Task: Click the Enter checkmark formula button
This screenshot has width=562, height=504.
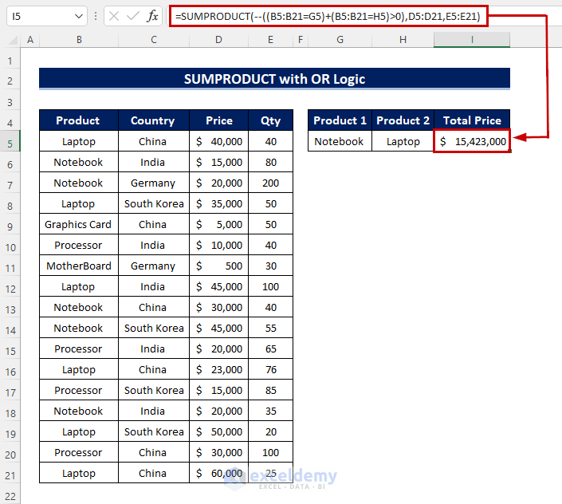Action: pyautogui.click(x=133, y=16)
